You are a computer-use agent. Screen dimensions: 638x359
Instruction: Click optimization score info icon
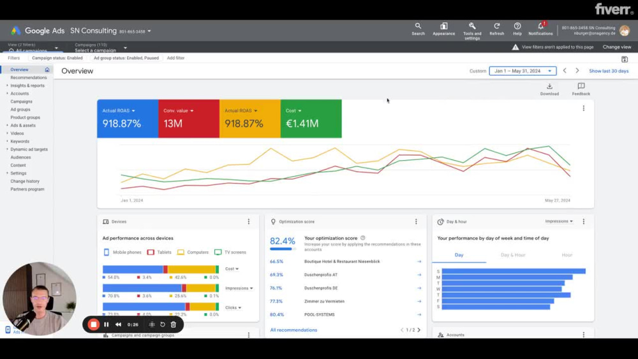362,238
